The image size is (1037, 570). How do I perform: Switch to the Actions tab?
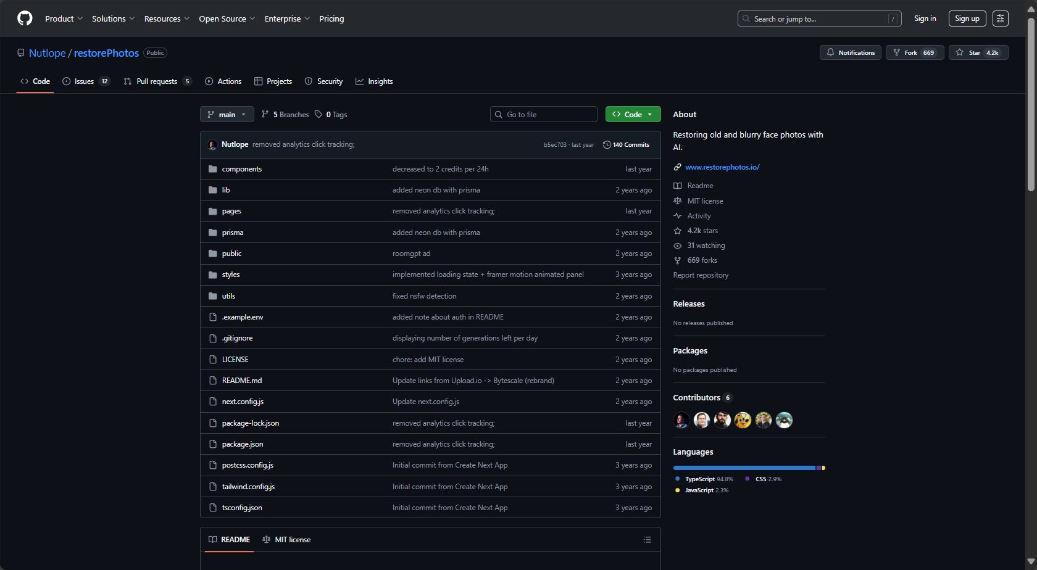click(223, 81)
